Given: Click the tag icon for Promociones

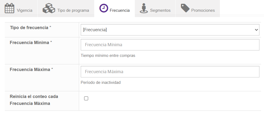Looking at the screenshot, I should (x=185, y=8).
